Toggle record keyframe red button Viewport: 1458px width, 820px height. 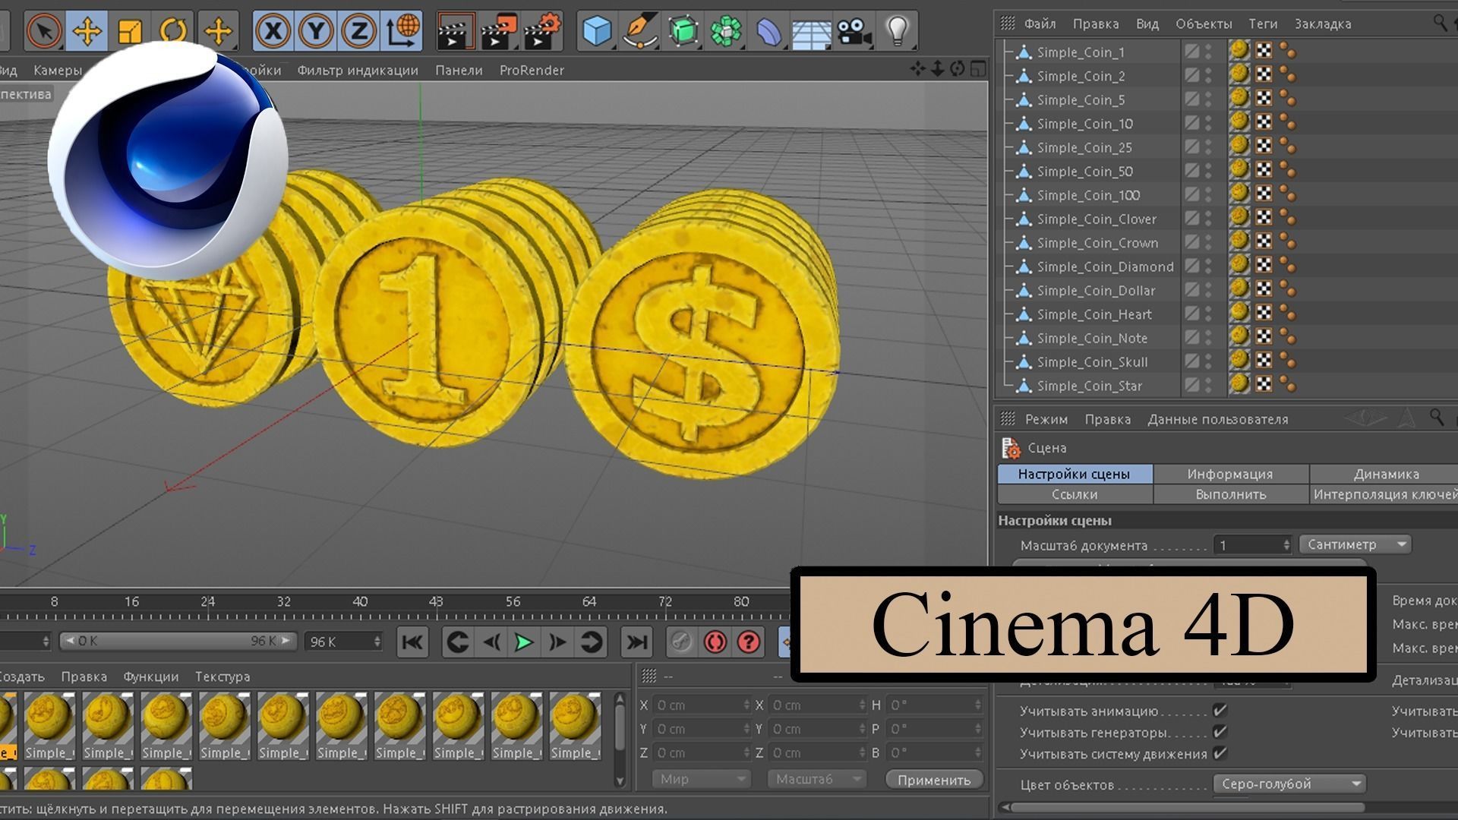coord(715,642)
